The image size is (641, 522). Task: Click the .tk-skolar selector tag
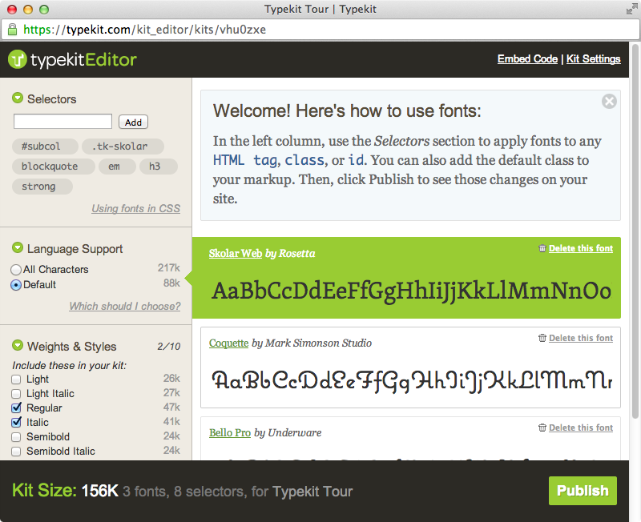[x=123, y=147]
